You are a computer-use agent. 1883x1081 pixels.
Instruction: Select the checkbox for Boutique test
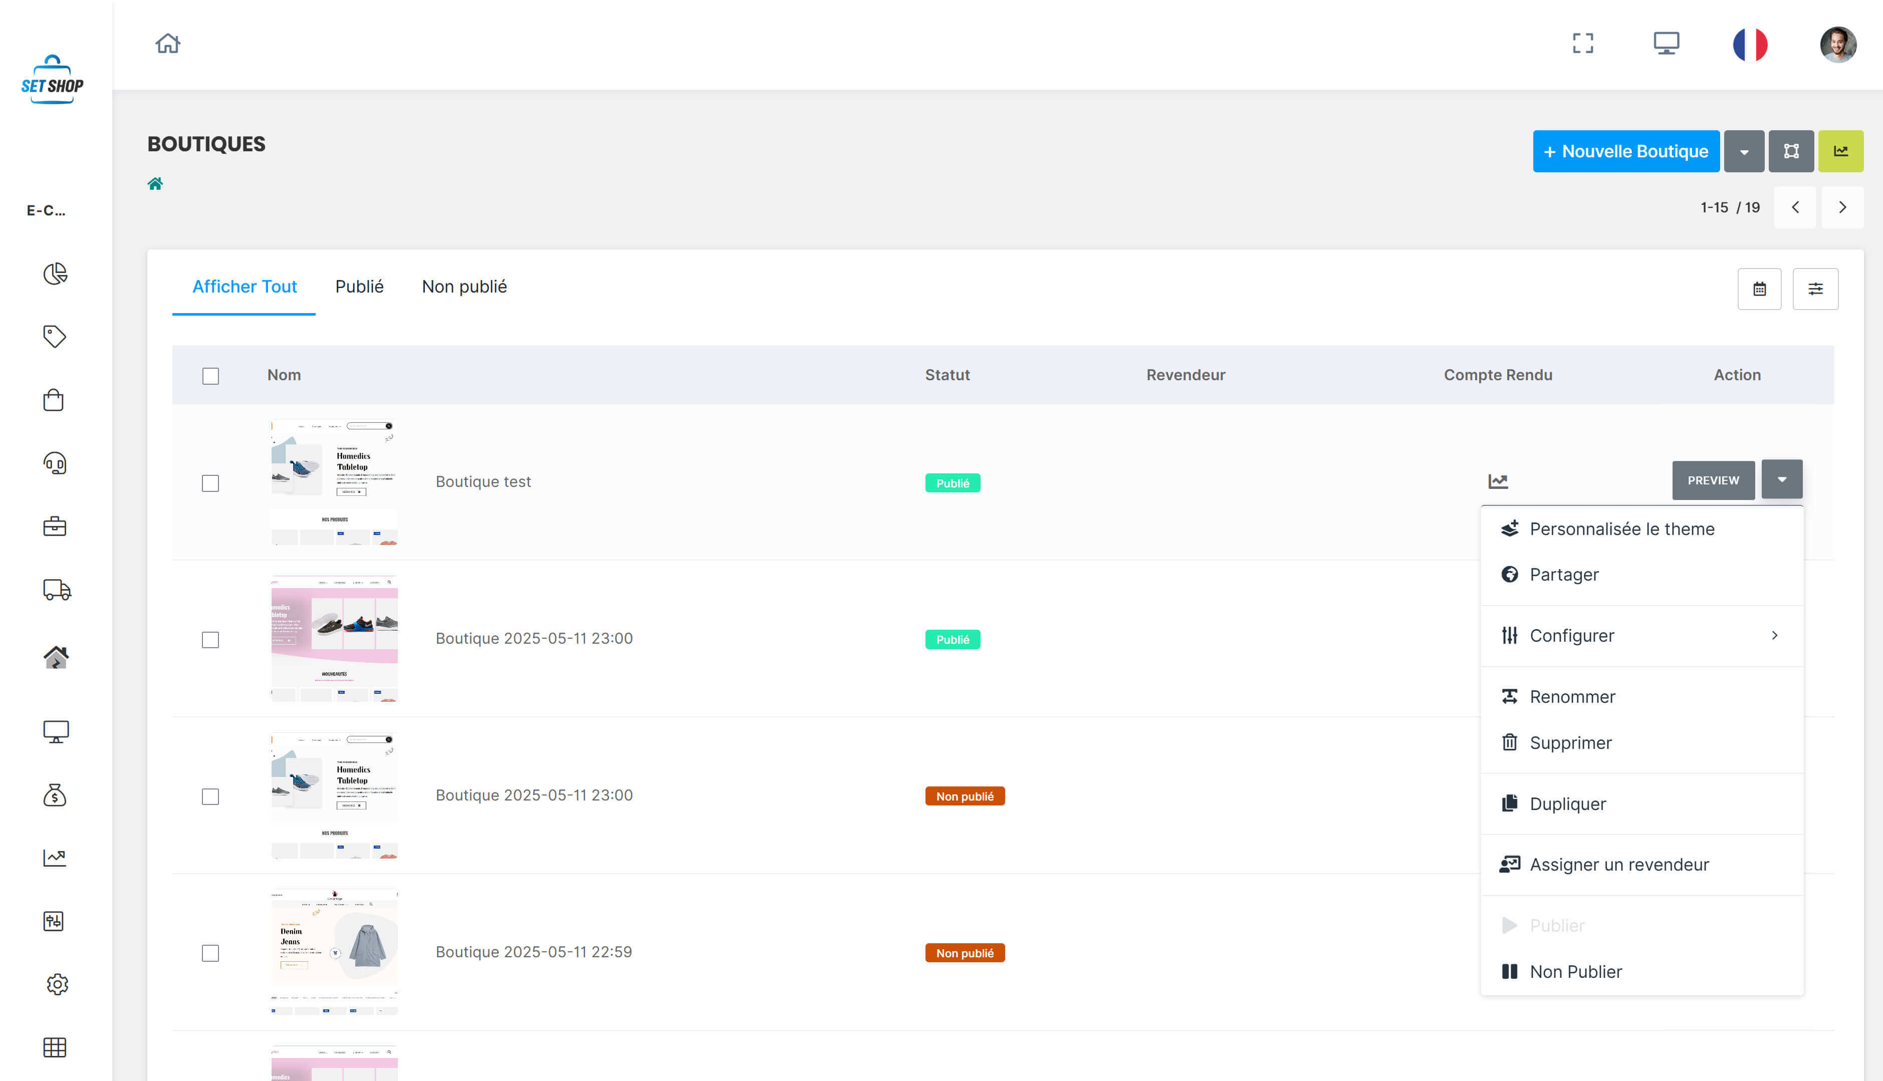click(x=210, y=482)
